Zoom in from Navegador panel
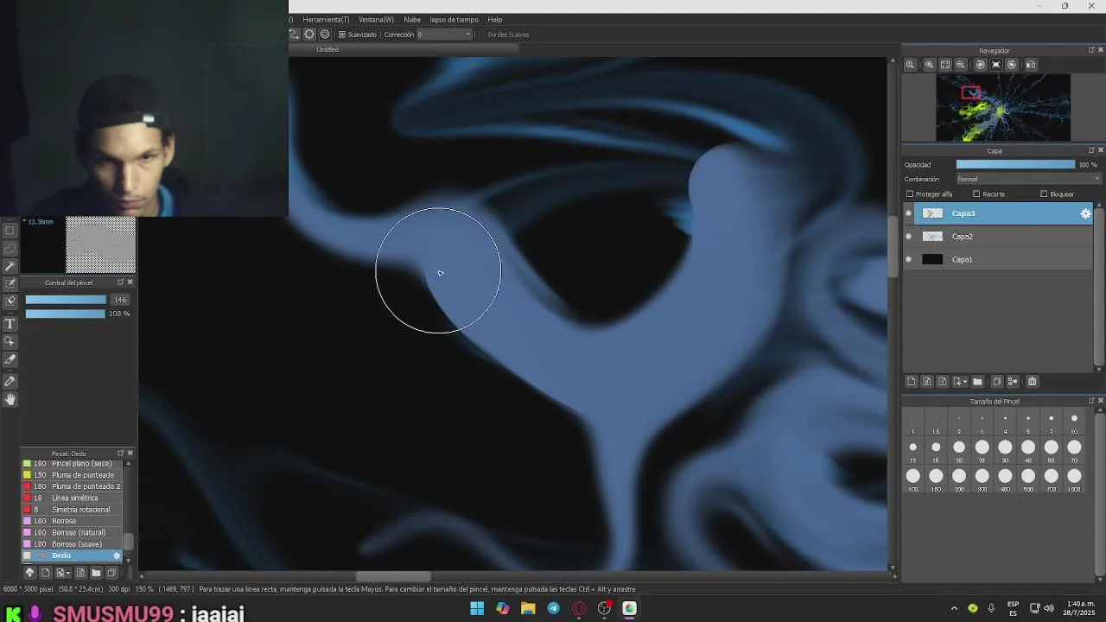 click(929, 65)
